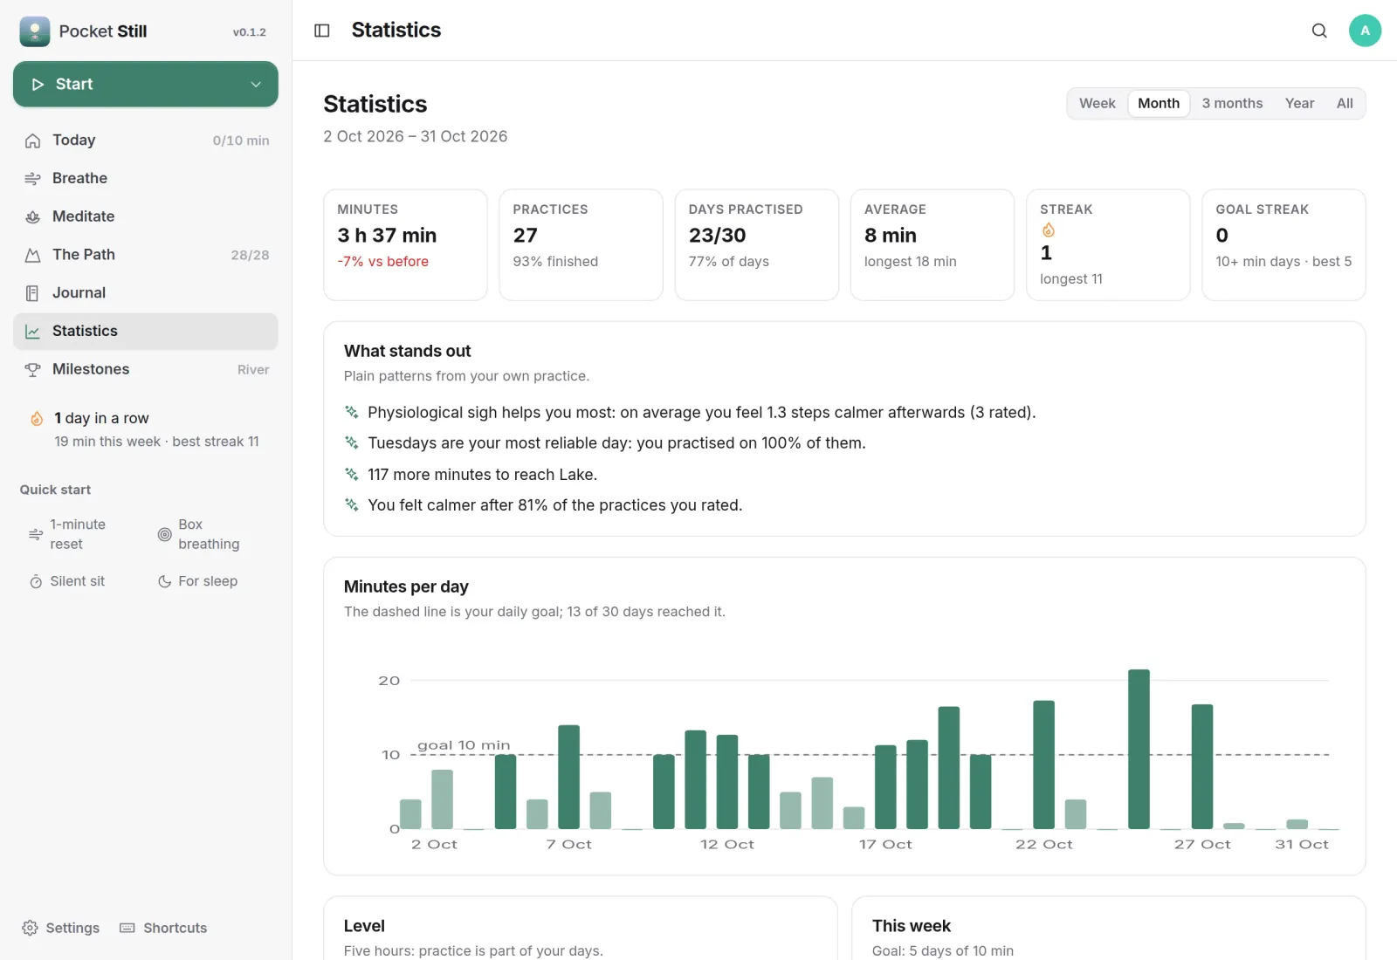The height and width of the screenshot is (960, 1397).
Task: Select the Month range tab
Action: click(x=1159, y=104)
